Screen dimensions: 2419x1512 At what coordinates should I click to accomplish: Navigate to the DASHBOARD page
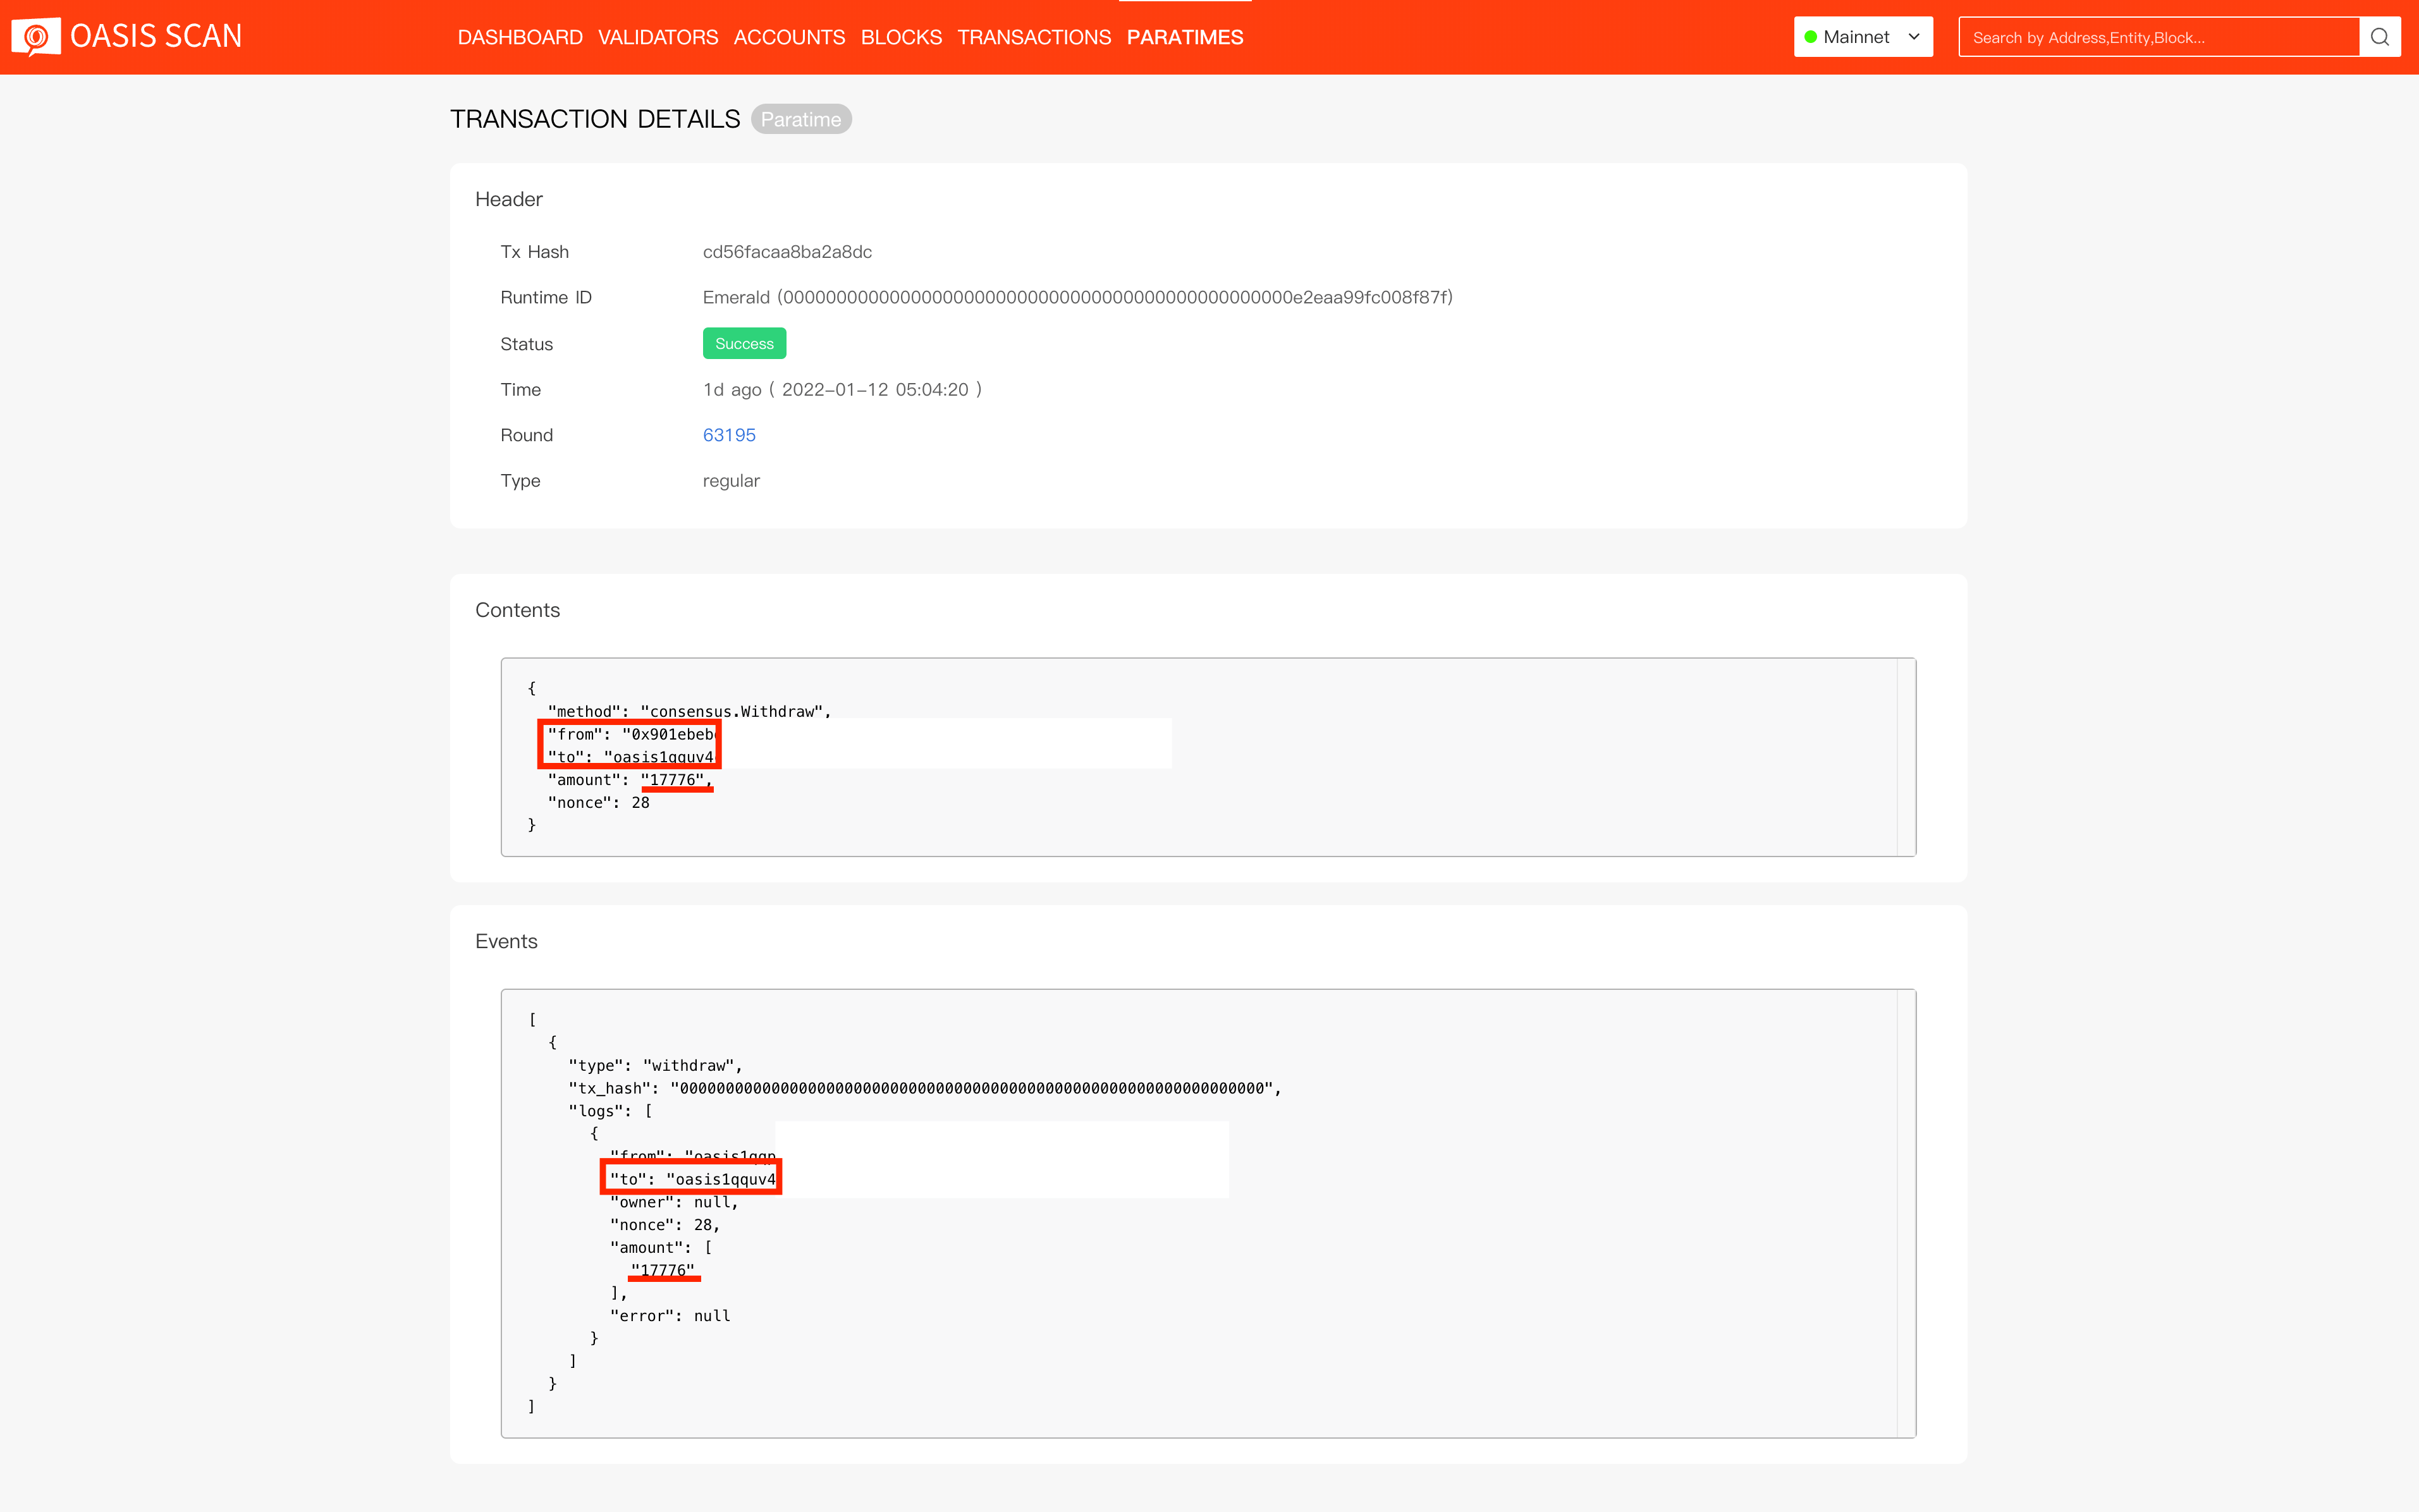[520, 37]
